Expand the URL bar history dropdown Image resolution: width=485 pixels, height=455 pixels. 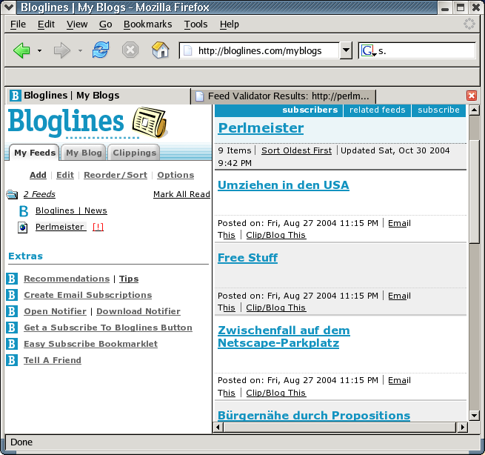tap(346, 50)
